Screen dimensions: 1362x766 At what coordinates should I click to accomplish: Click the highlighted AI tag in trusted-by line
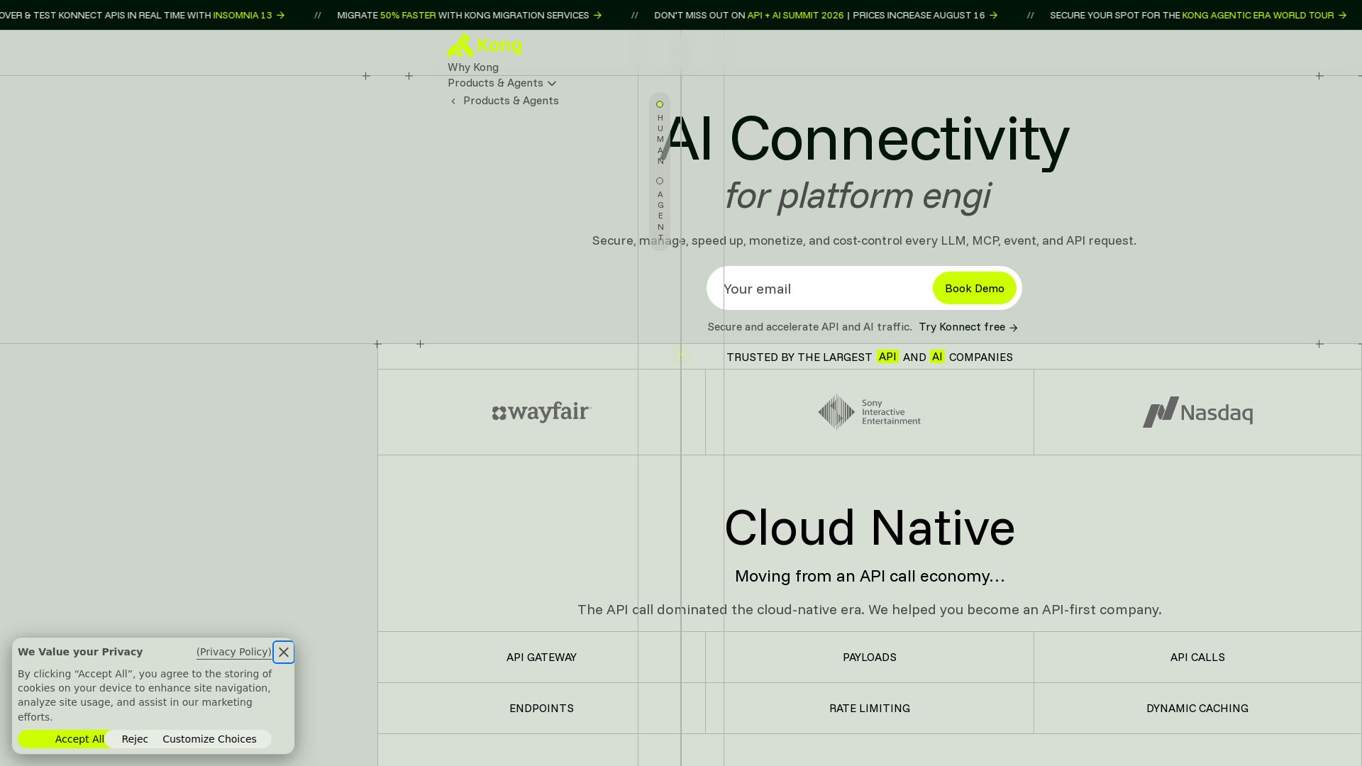point(937,357)
